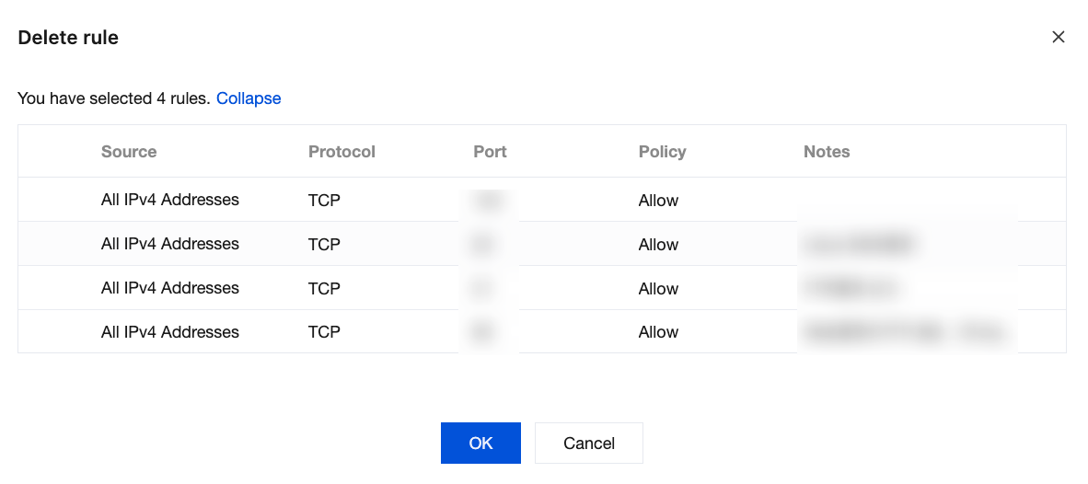Click Allow policy in the third row

click(x=658, y=289)
